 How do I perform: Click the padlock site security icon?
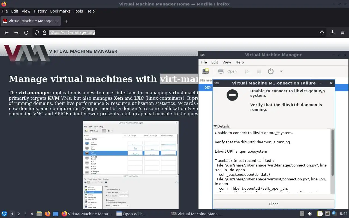pos(44,32)
